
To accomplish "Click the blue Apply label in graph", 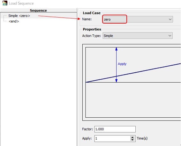I will (x=122, y=64).
